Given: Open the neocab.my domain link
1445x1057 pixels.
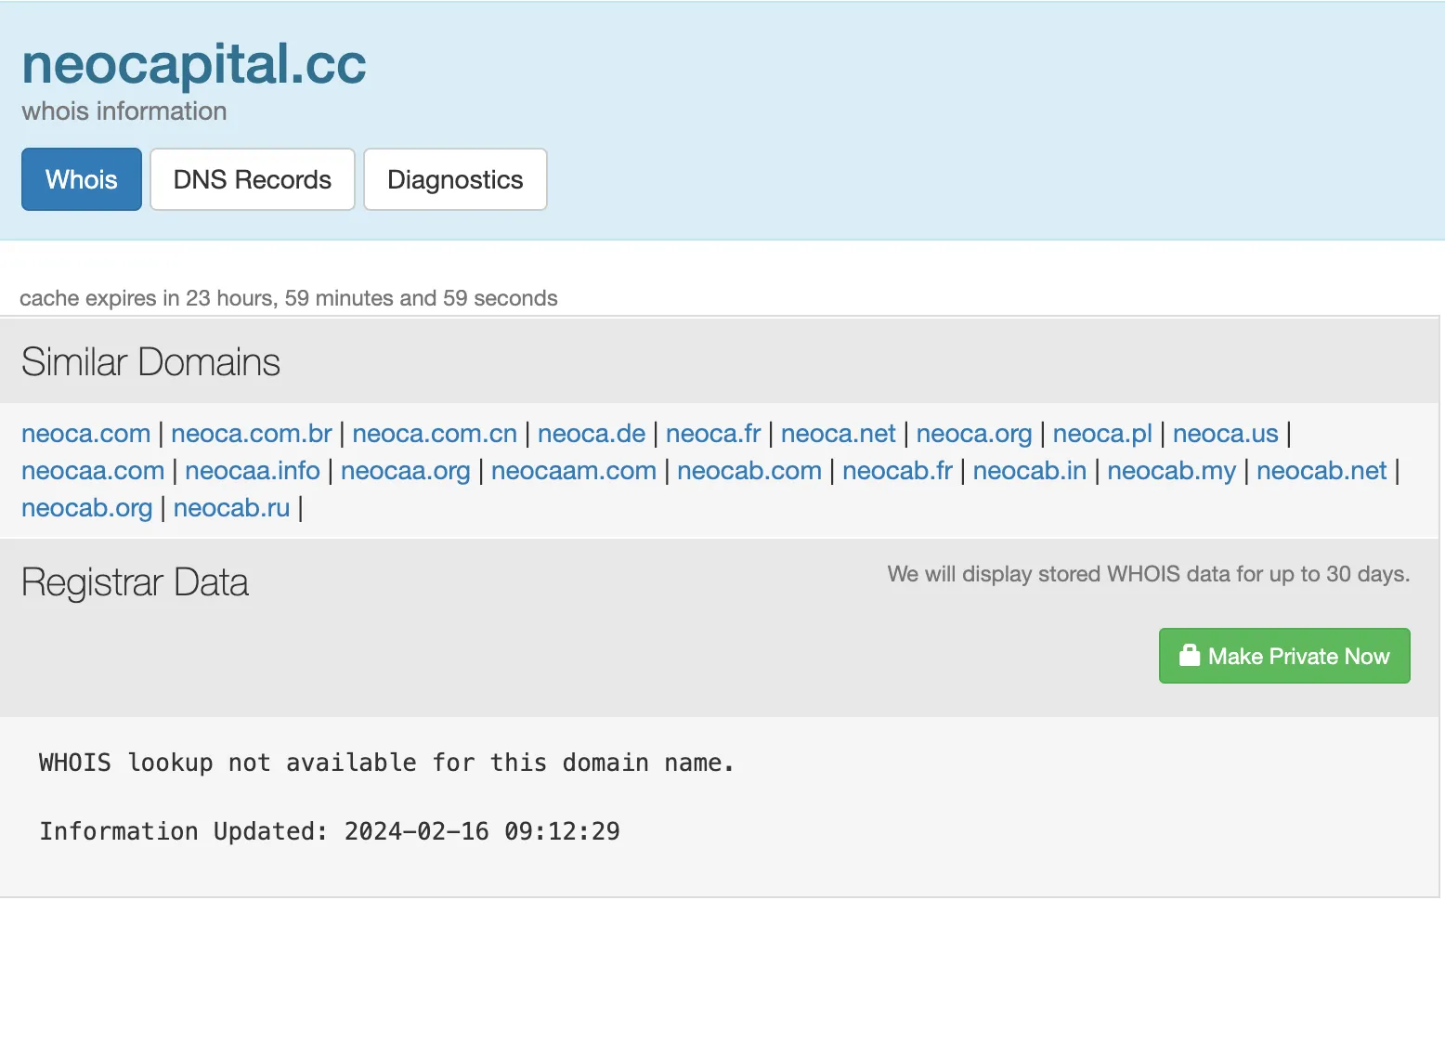Looking at the screenshot, I should [1172, 471].
